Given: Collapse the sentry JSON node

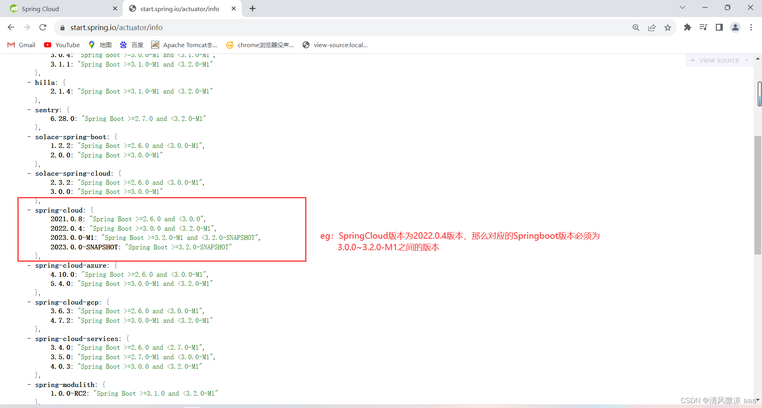Looking at the screenshot, I should tap(29, 110).
